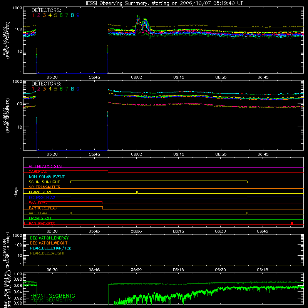The width and height of the screenshot is (308, 308).
Task: Select the DECIMATION_ENERGY legend entry
Action: tap(49, 238)
